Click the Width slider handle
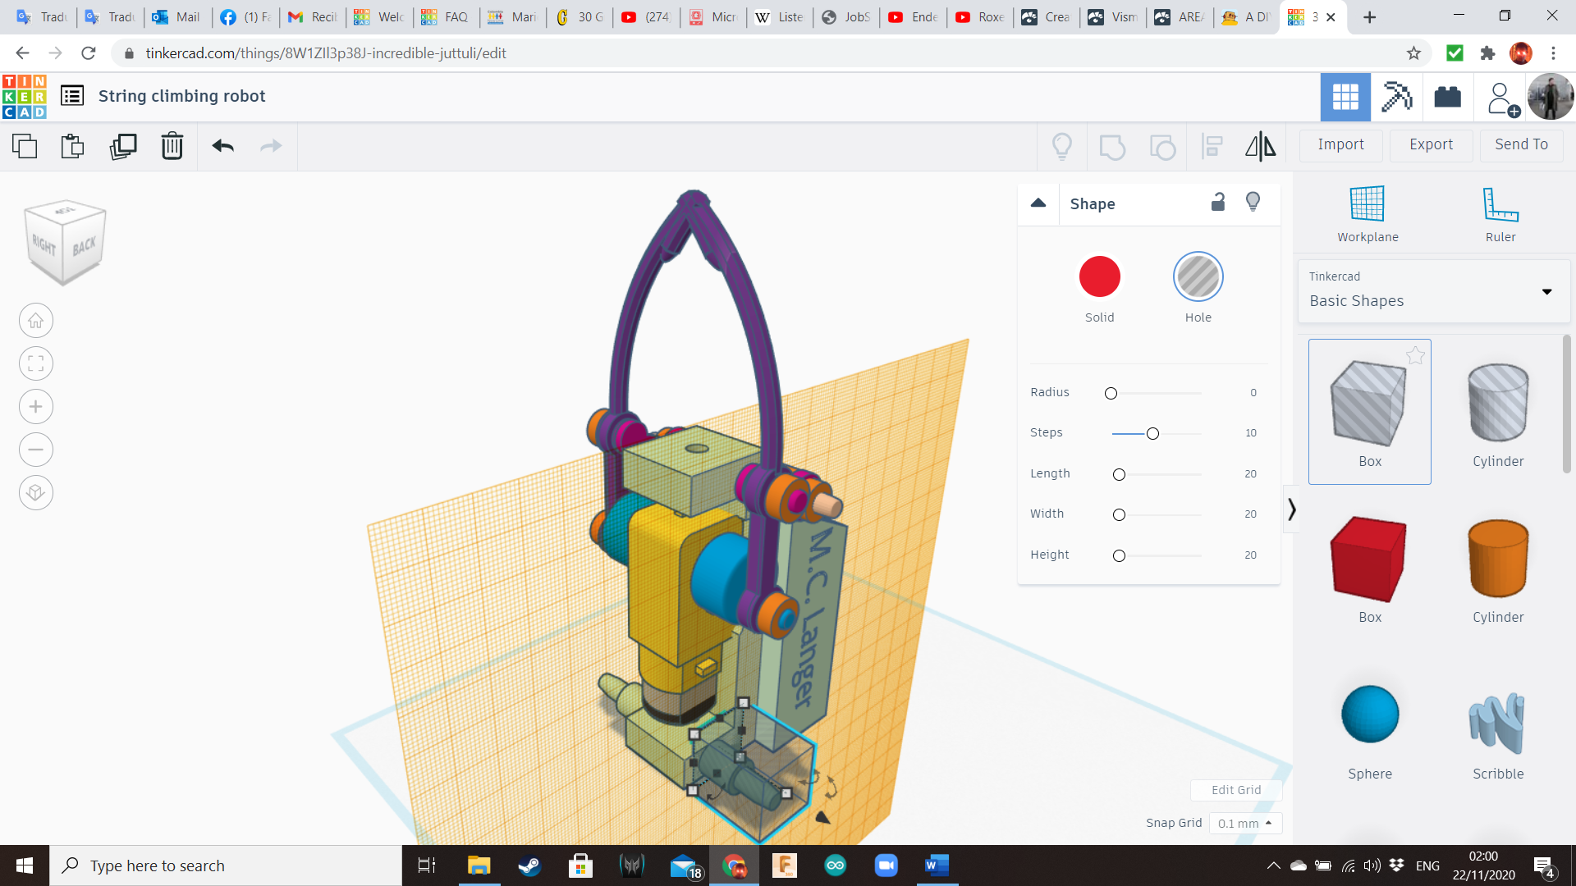Screen dimensions: 1576x886 point(1119,514)
